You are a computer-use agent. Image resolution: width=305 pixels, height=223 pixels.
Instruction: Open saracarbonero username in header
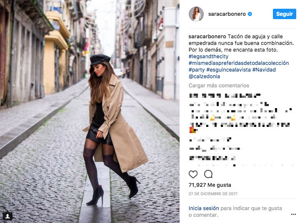(227, 14)
